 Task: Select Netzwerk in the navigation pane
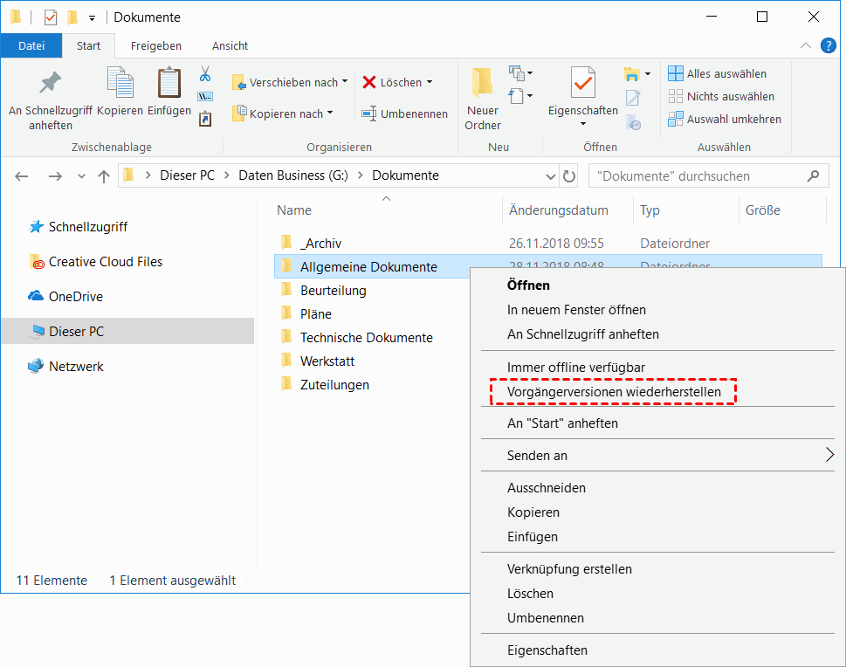(76, 367)
